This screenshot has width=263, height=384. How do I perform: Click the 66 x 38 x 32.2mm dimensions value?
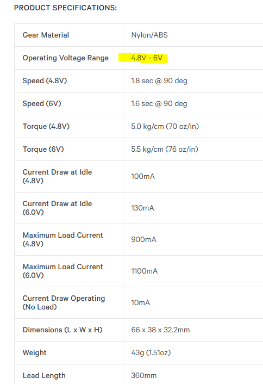pos(160,330)
